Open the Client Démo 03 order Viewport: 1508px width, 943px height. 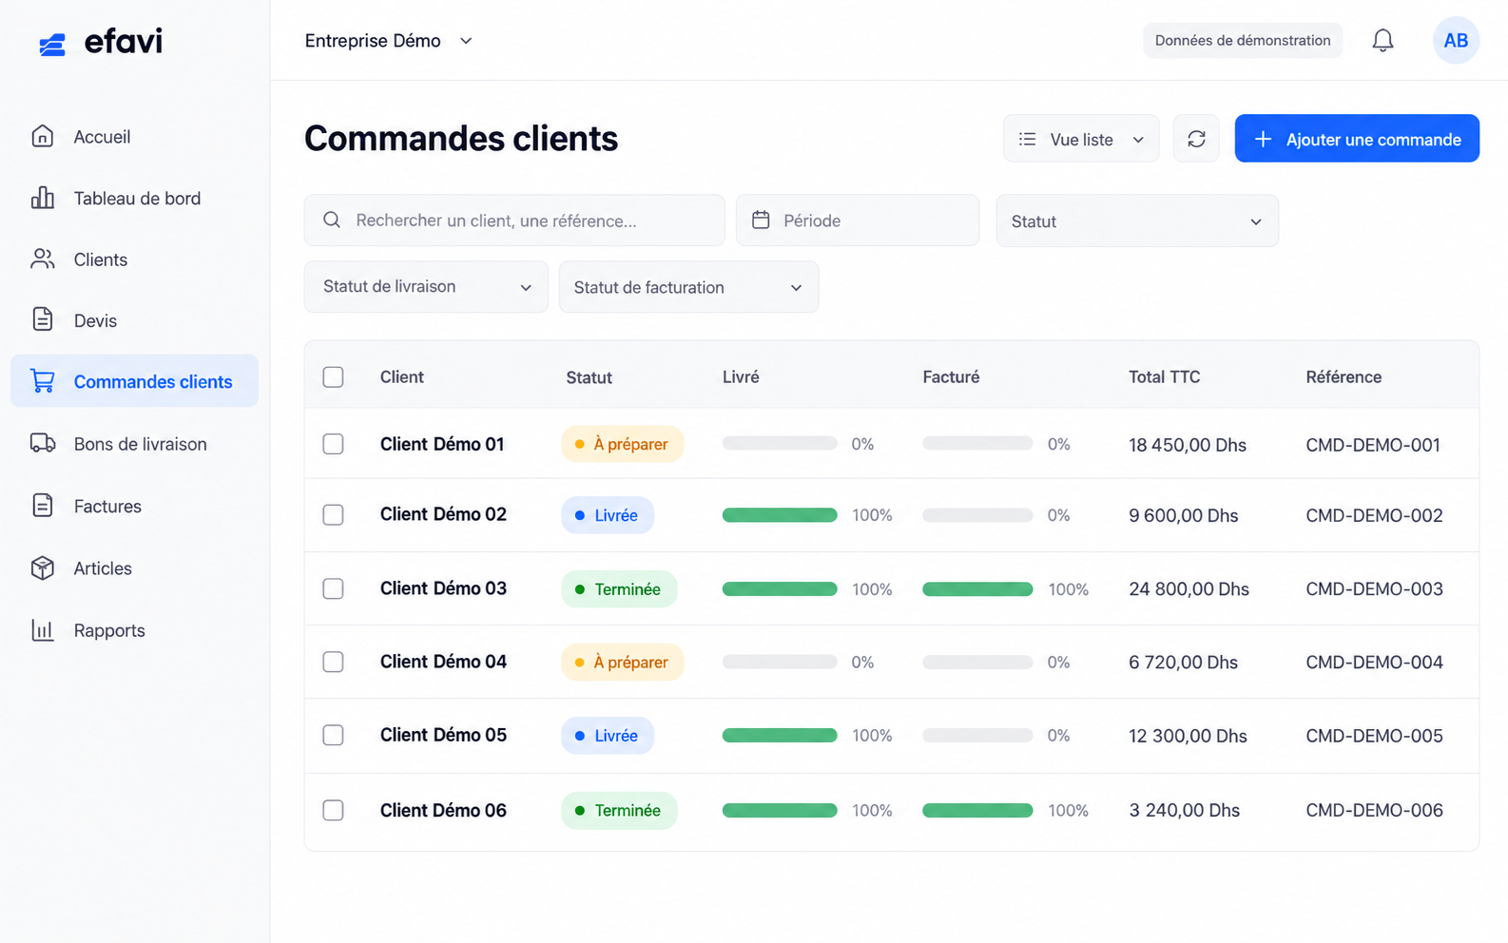pos(443,588)
